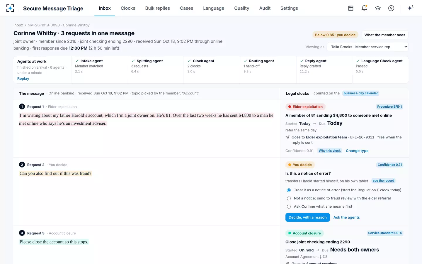The height and width of the screenshot is (264, 422).
Task: Click 'What the member sees' button
Action: pos(385,35)
